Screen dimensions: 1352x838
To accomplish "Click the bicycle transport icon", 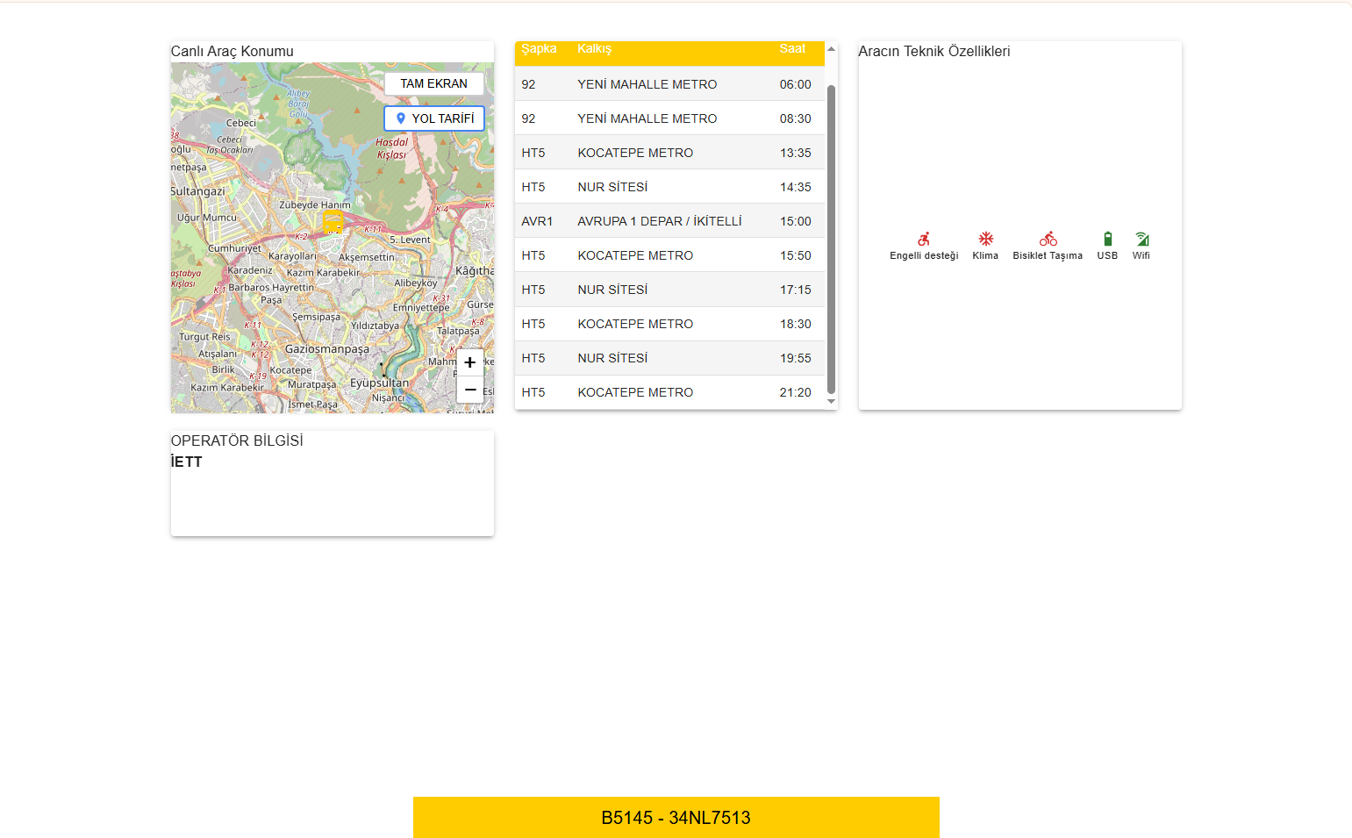I will (x=1048, y=239).
